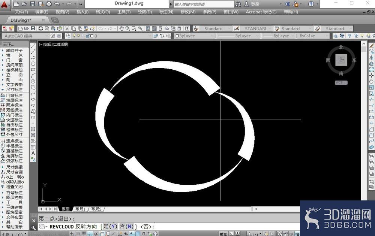Select the multiline Text tool 'A'
375x236 pixels.
click(33, 153)
